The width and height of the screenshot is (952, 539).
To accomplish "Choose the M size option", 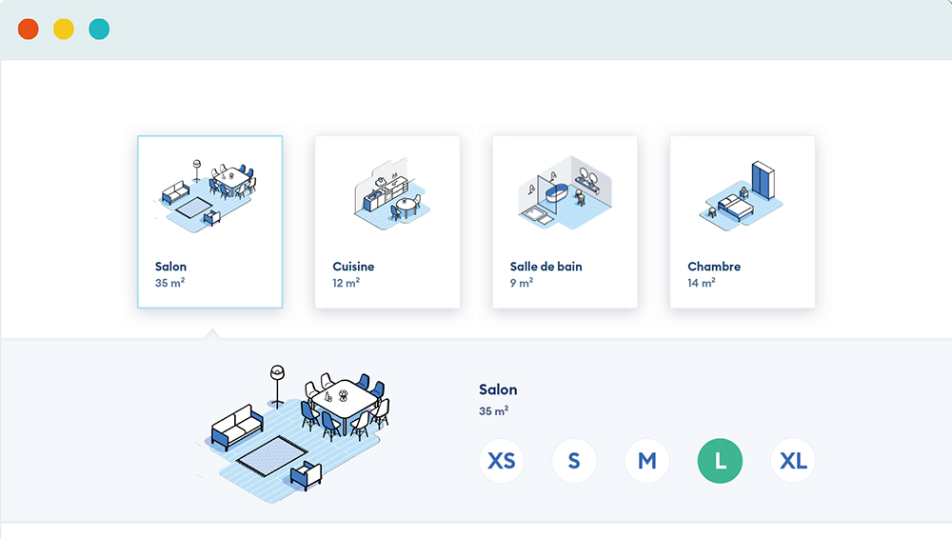I will [647, 462].
